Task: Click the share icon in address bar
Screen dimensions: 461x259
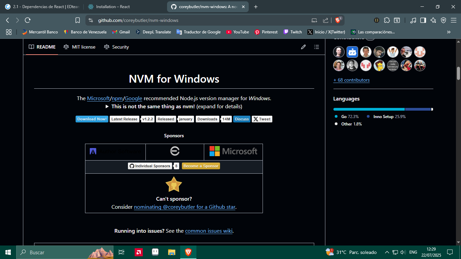Action: click(326, 20)
